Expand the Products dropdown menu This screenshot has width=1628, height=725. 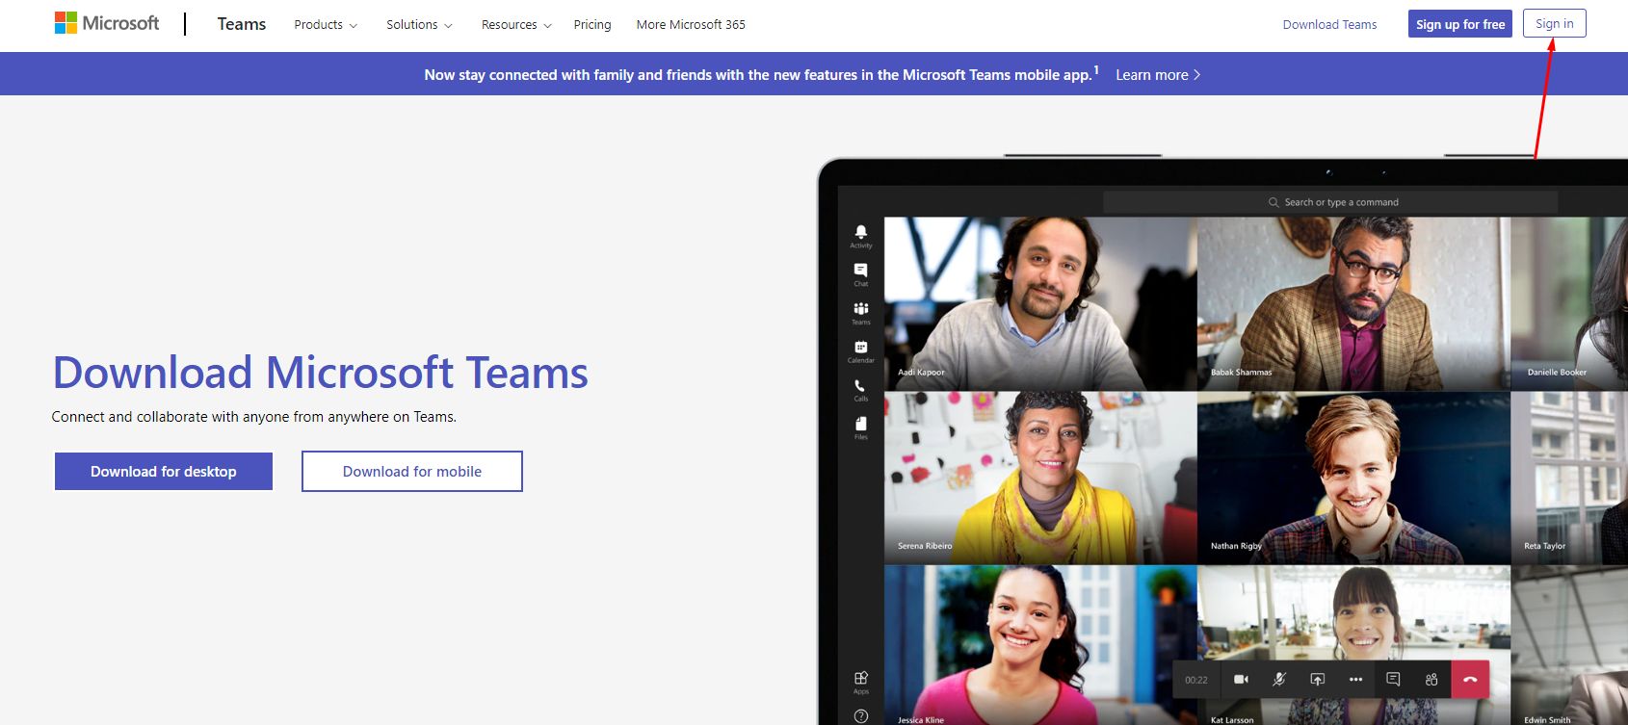tap(326, 25)
